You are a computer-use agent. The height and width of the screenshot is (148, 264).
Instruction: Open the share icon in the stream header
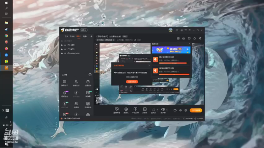tap(200, 38)
